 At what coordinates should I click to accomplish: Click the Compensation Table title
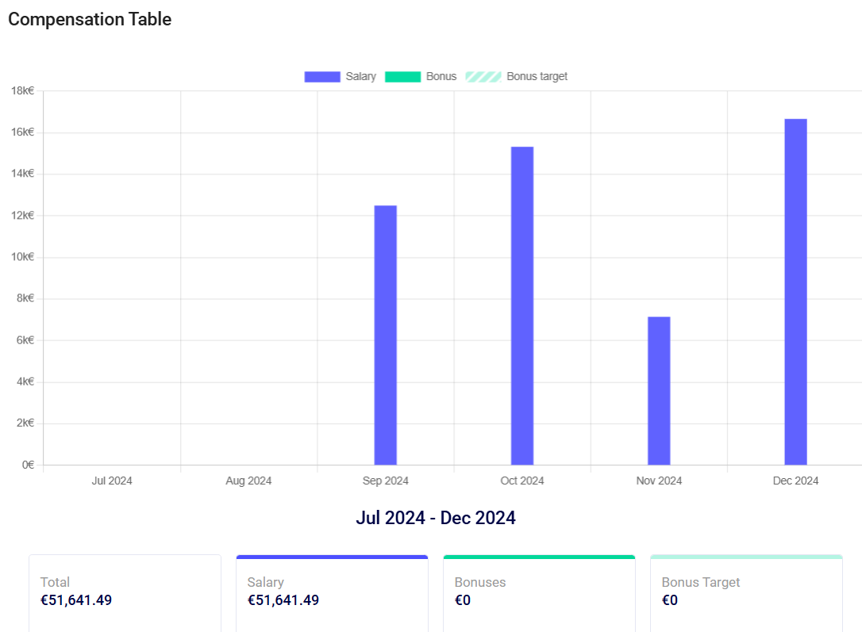point(90,19)
